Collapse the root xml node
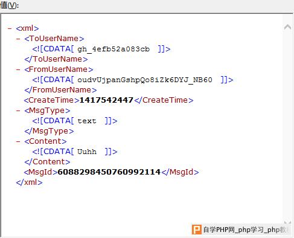Screen dimensions: 294x238 pos(10,28)
